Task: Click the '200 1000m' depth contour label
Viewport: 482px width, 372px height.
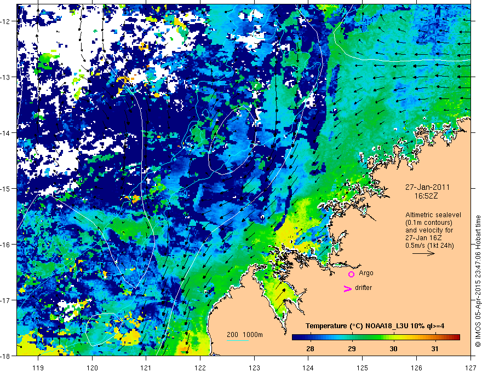Action: pos(245,335)
